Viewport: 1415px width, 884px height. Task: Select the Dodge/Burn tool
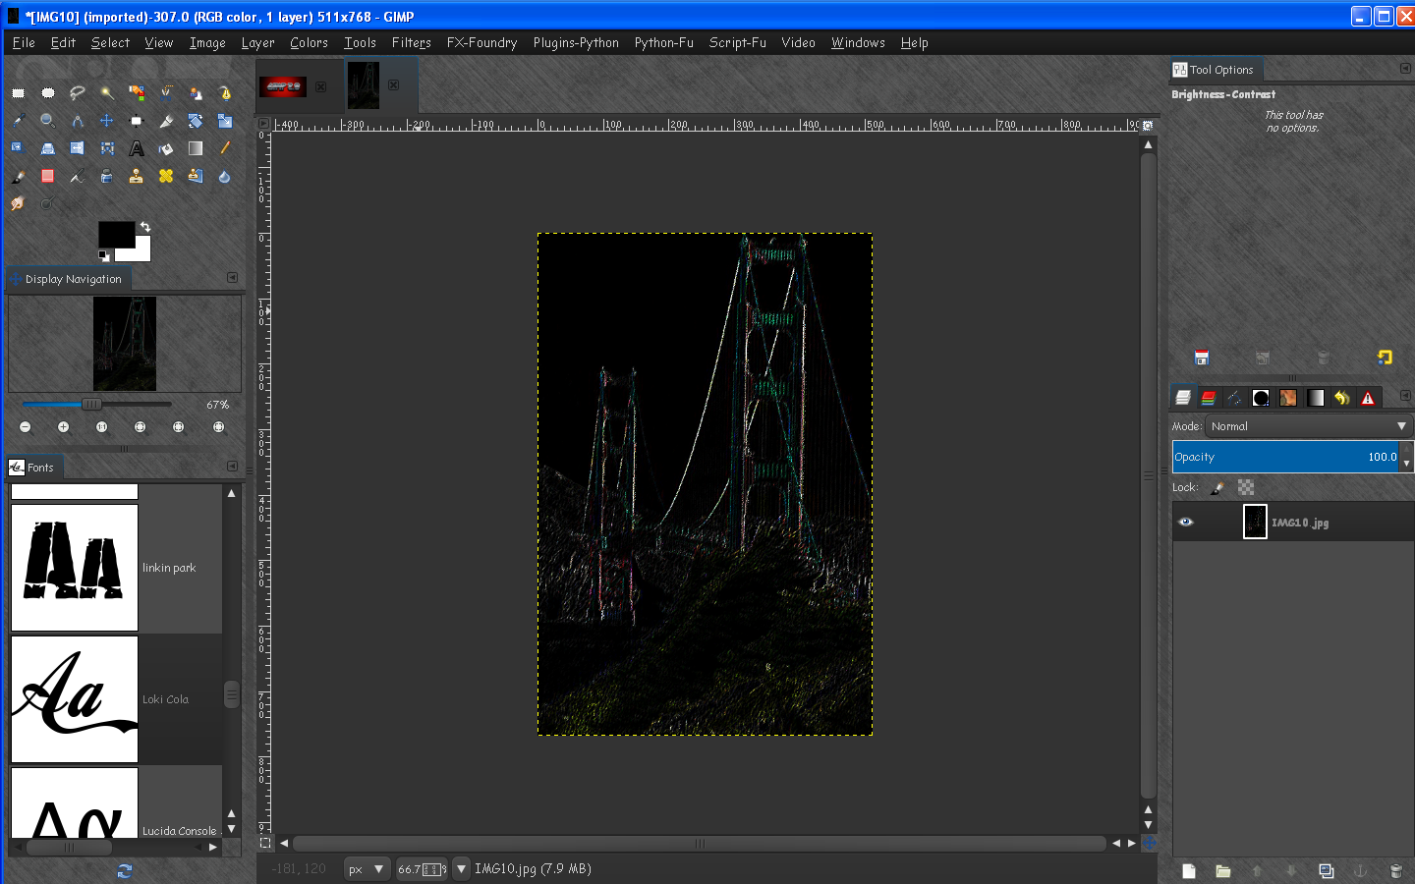pos(47,203)
